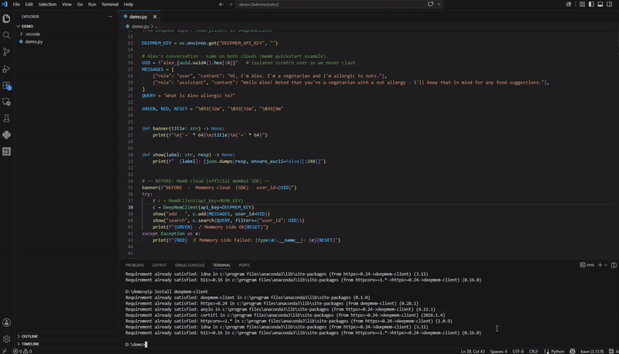This screenshot has height=354, width=619.
Task: Click the VS Code logo icon
Action: pos(5,5)
